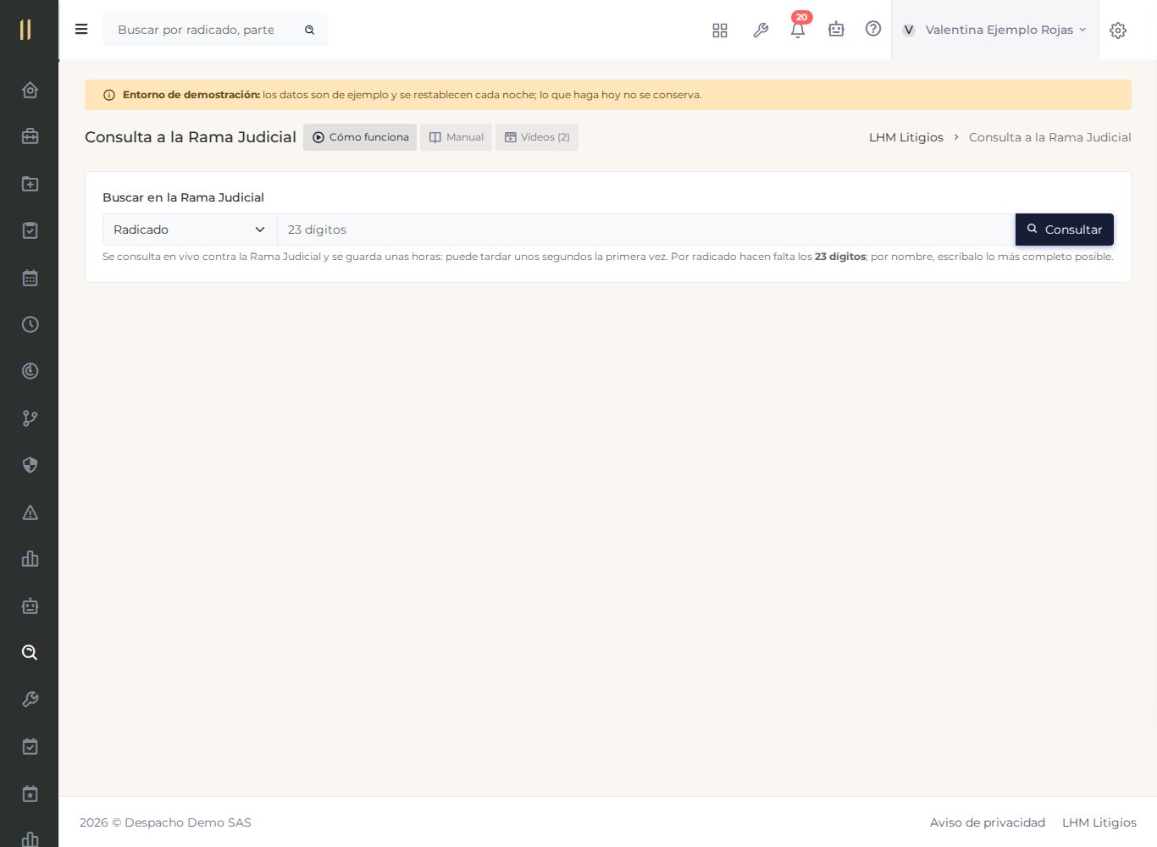Viewport: 1157px width, 847px height.
Task: Click the Consultar button
Action: [1065, 230]
